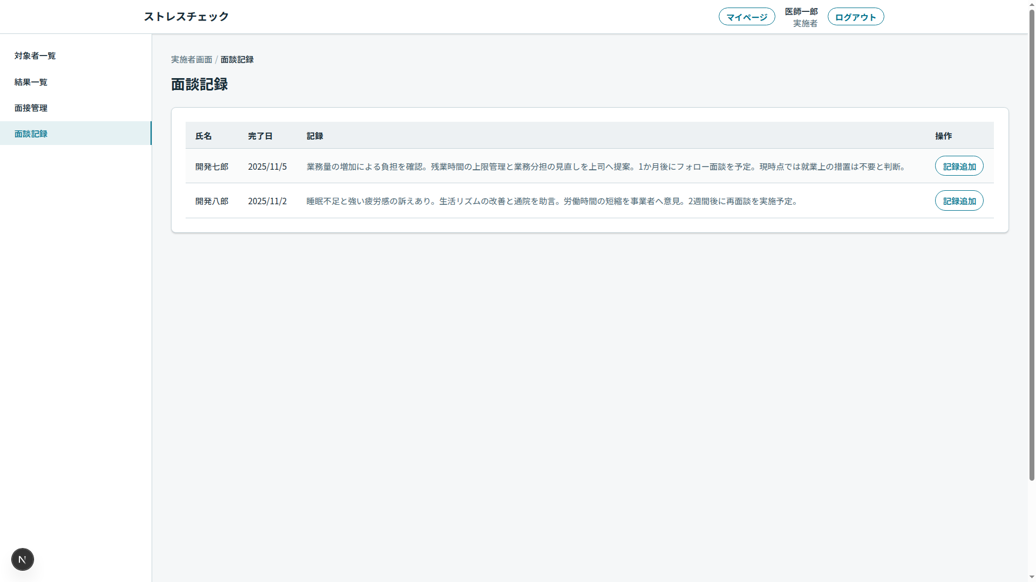Click the ログアウト button
The image size is (1036, 582).
[856, 17]
